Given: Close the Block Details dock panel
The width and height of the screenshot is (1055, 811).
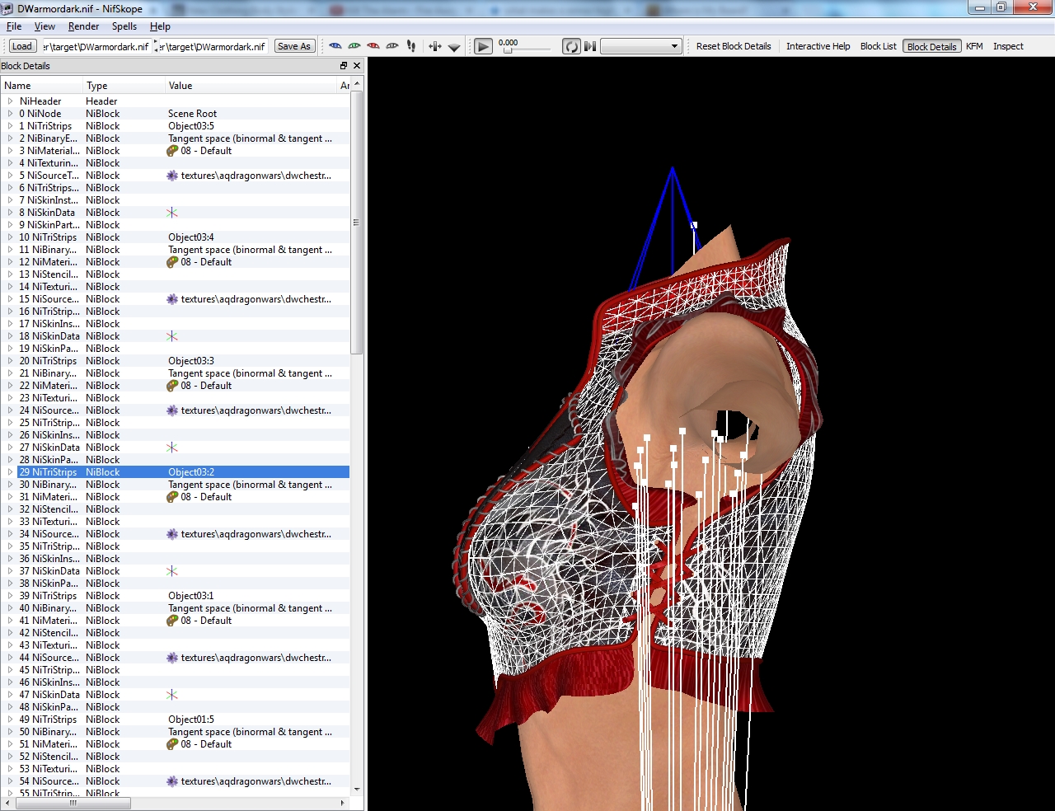Looking at the screenshot, I should pos(357,66).
